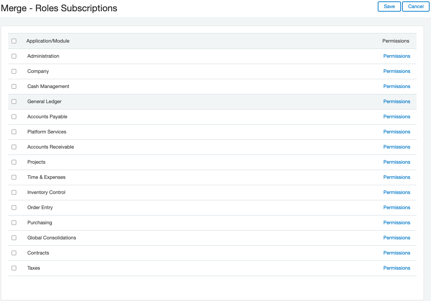Image resolution: width=431 pixels, height=301 pixels.
Task: Click the Cancel button
Action: point(415,7)
